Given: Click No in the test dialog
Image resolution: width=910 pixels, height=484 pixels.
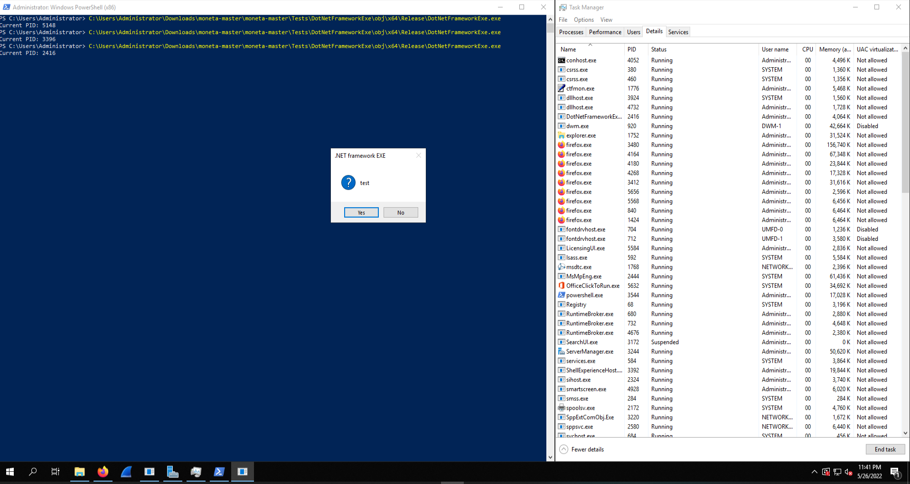Looking at the screenshot, I should (x=401, y=213).
